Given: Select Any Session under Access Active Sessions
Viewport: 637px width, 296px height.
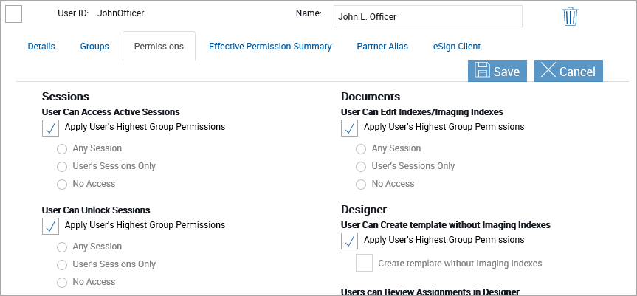Looking at the screenshot, I should click(62, 149).
